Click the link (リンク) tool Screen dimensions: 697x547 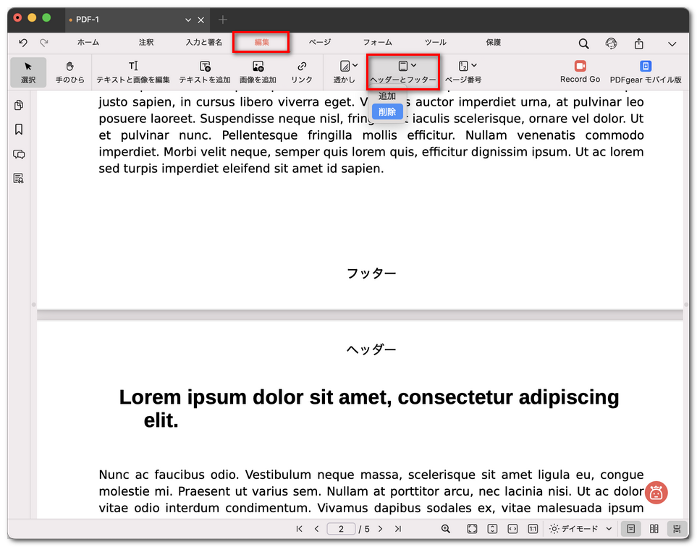[x=302, y=72]
